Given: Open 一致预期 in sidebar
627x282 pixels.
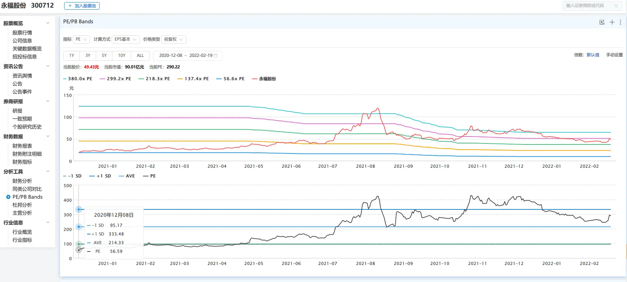Looking at the screenshot, I should (x=22, y=119).
